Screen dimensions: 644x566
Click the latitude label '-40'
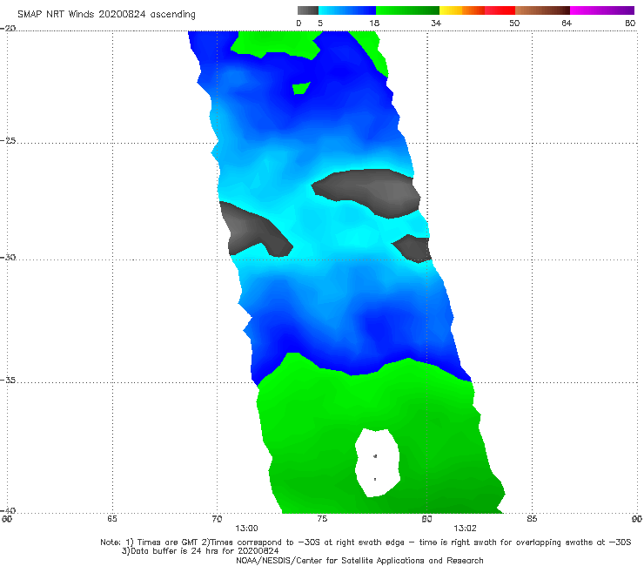(x=8, y=510)
